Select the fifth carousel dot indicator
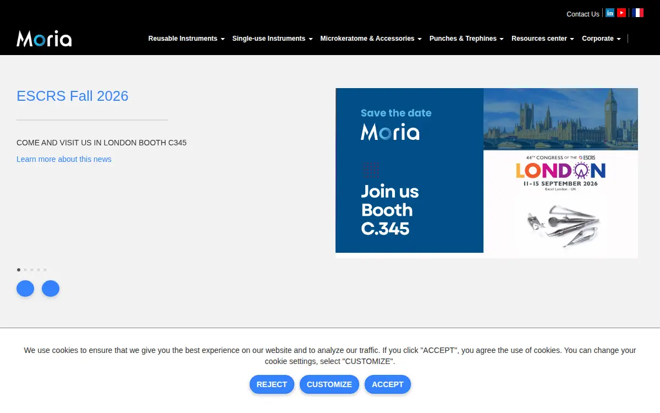Image resolution: width=660 pixels, height=413 pixels. pyautogui.click(x=45, y=270)
